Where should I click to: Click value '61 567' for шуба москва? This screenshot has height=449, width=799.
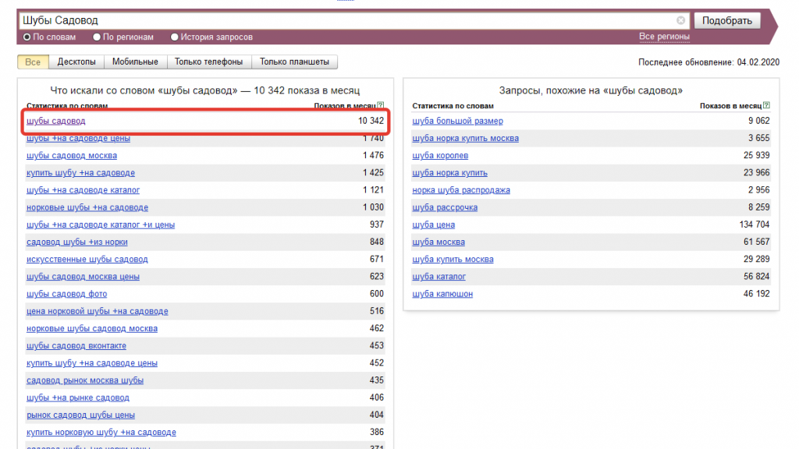click(x=756, y=242)
